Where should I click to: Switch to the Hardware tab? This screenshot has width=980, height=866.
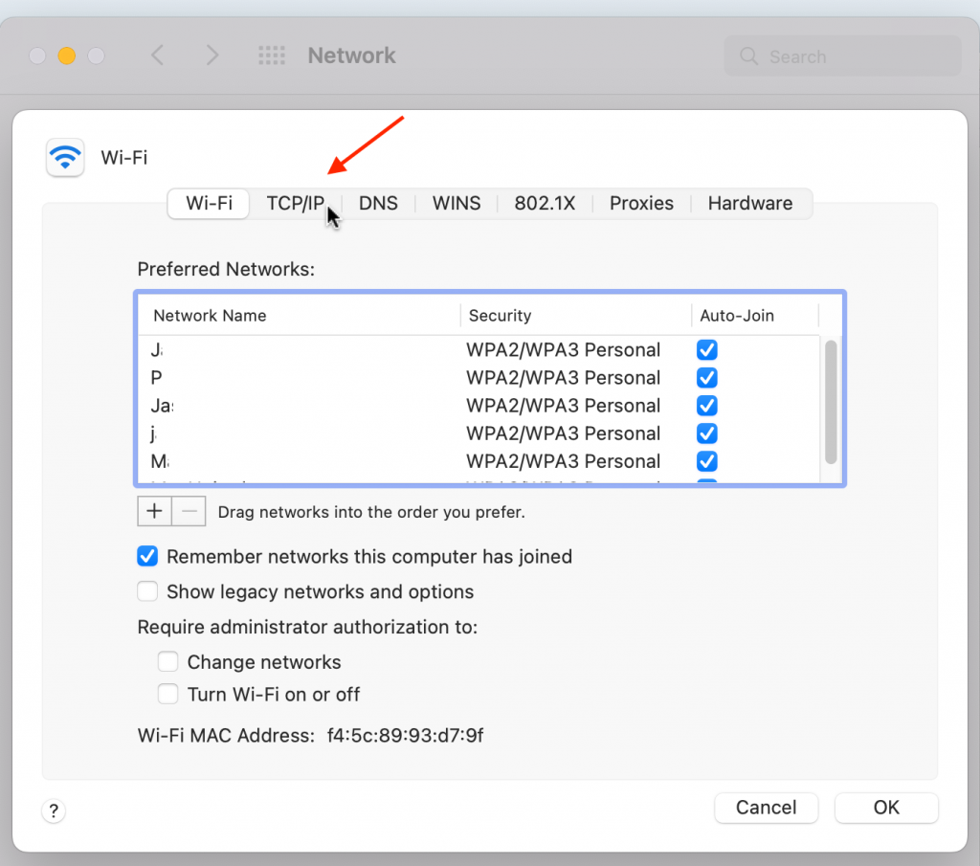click(x=750, y=203)
